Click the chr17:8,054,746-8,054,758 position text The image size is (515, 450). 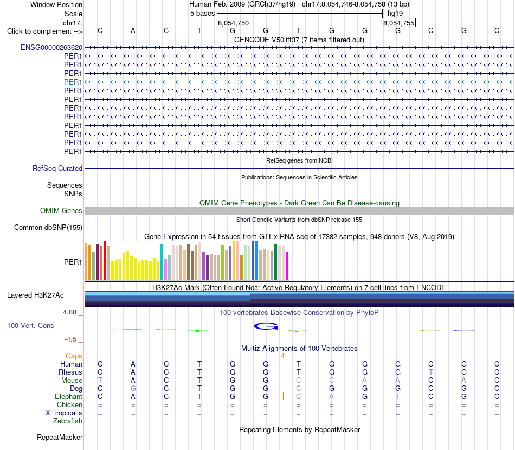344,4
